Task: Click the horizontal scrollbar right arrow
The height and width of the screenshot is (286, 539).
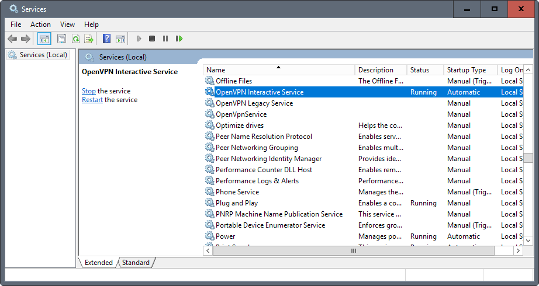Action: (x=519, y=251)
